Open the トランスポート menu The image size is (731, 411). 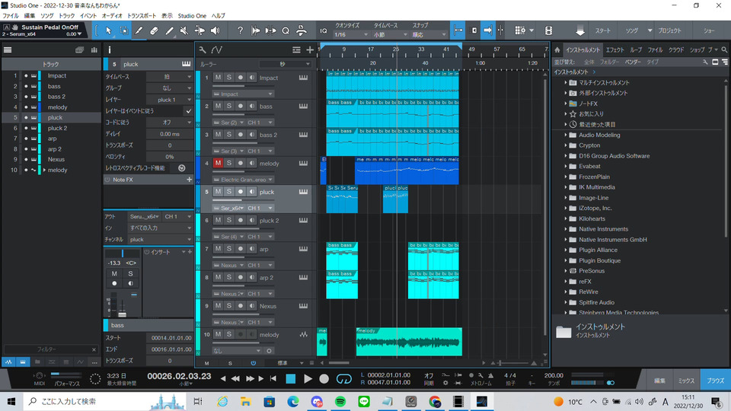[x=142, y=15]
